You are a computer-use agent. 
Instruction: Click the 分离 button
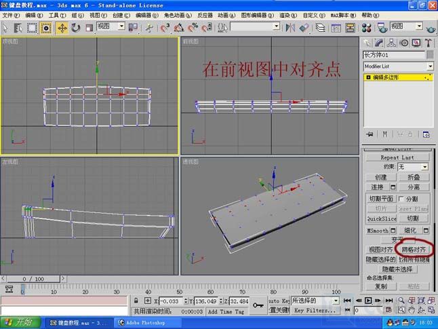pos(414,187)
